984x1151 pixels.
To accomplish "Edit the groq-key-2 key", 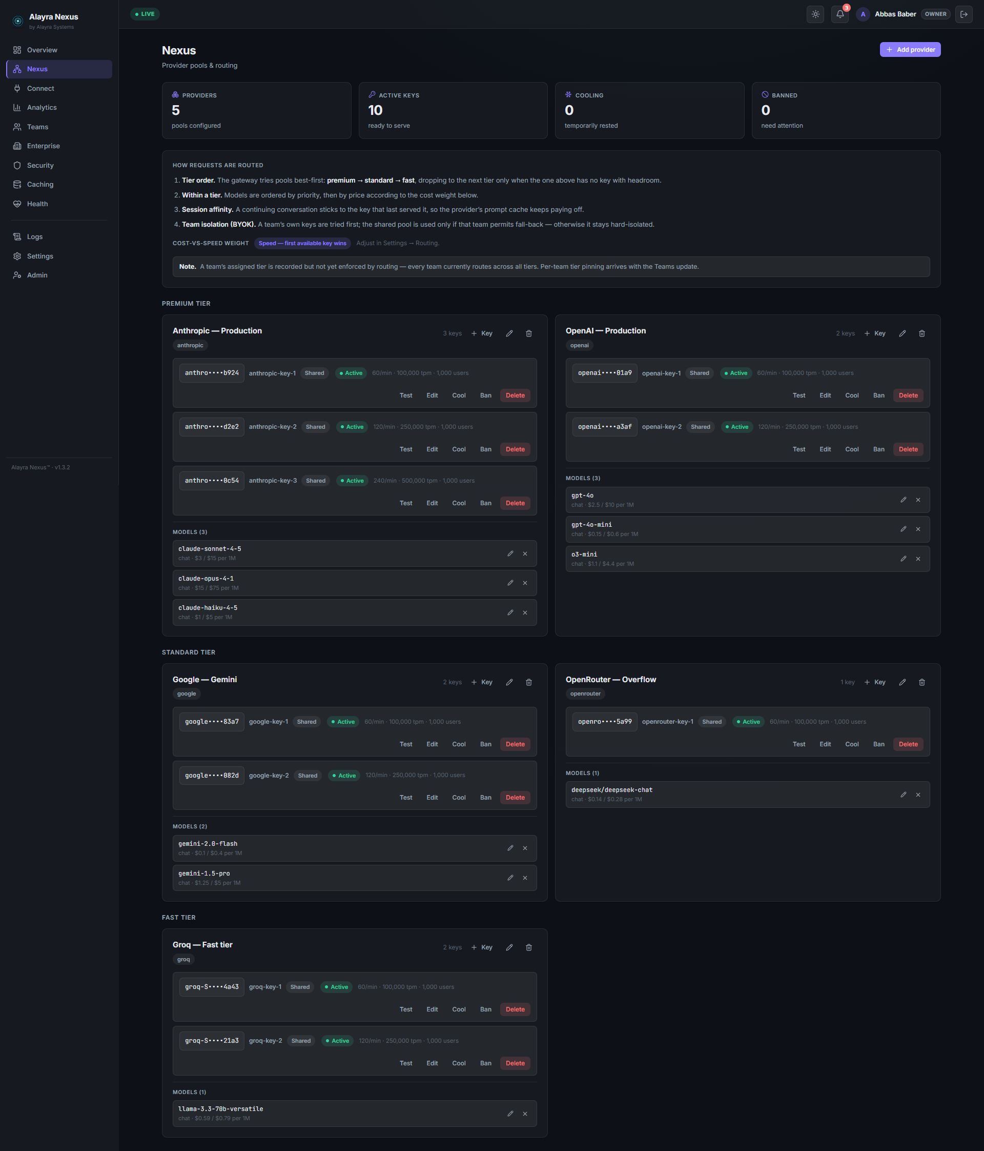I will (432, 1063).
